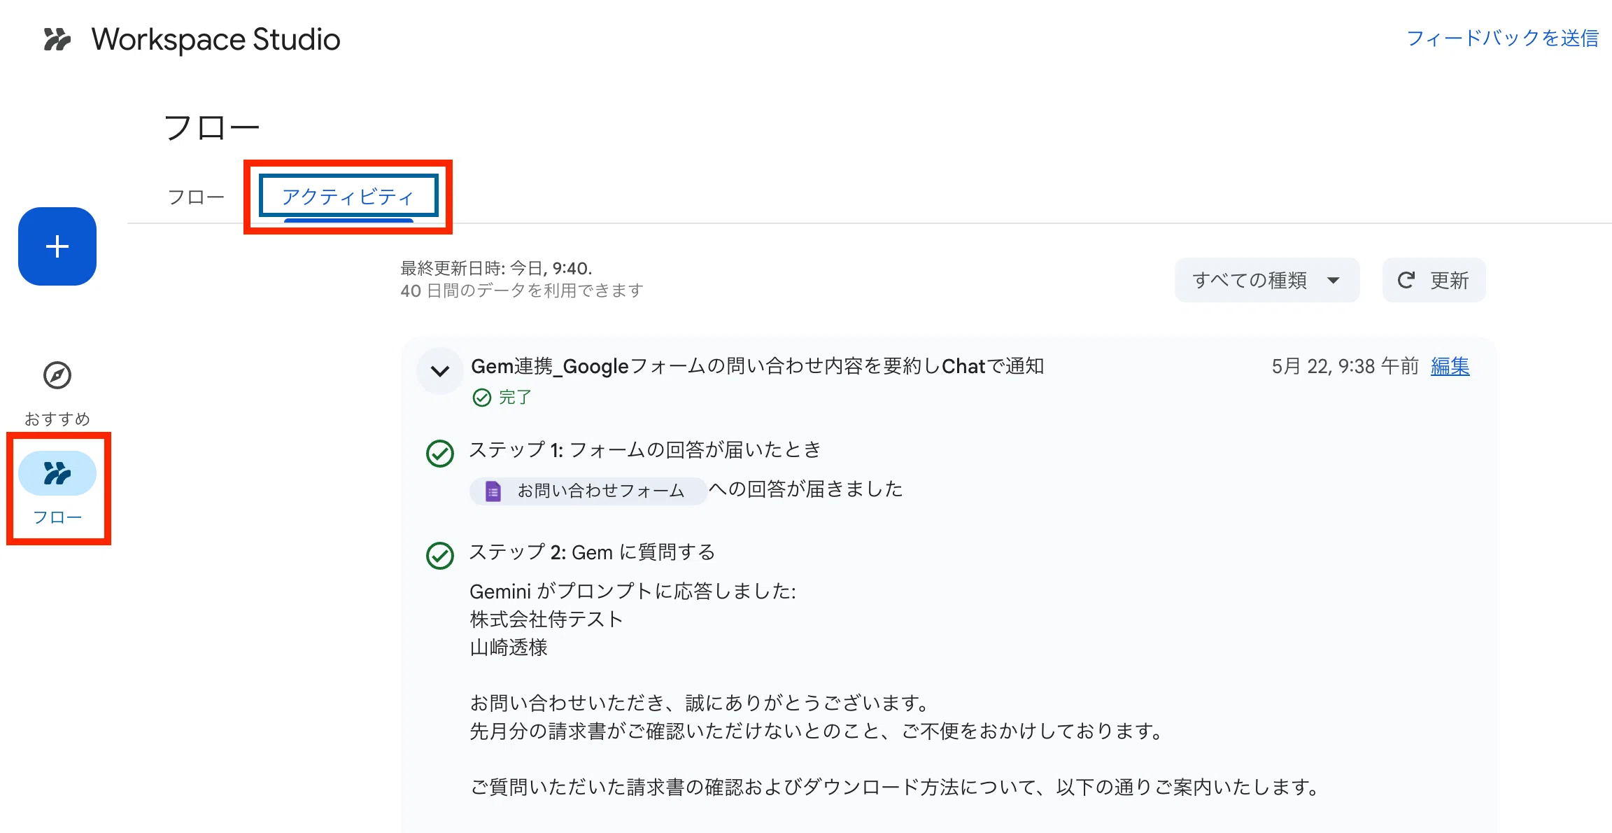
Task: Click the への回答が届きました text
Action: point(806,489)
